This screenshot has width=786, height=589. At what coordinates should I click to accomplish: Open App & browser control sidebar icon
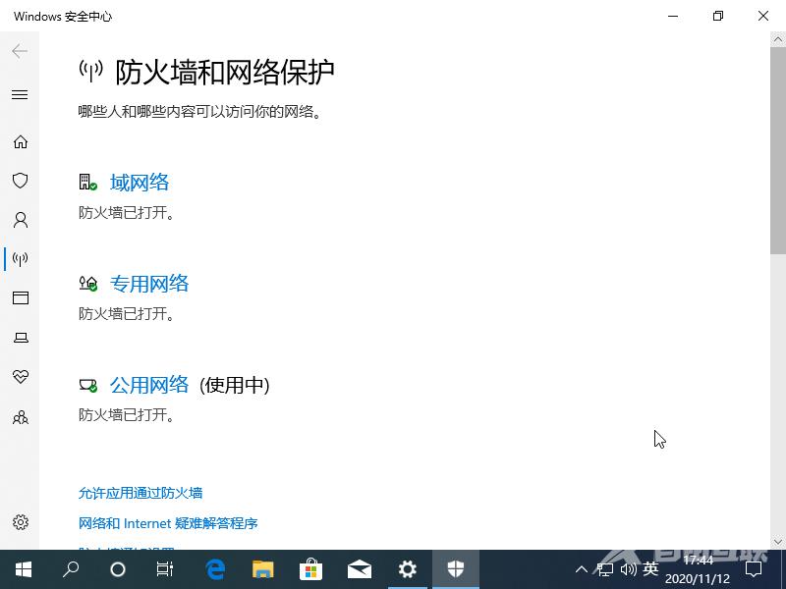21,298
